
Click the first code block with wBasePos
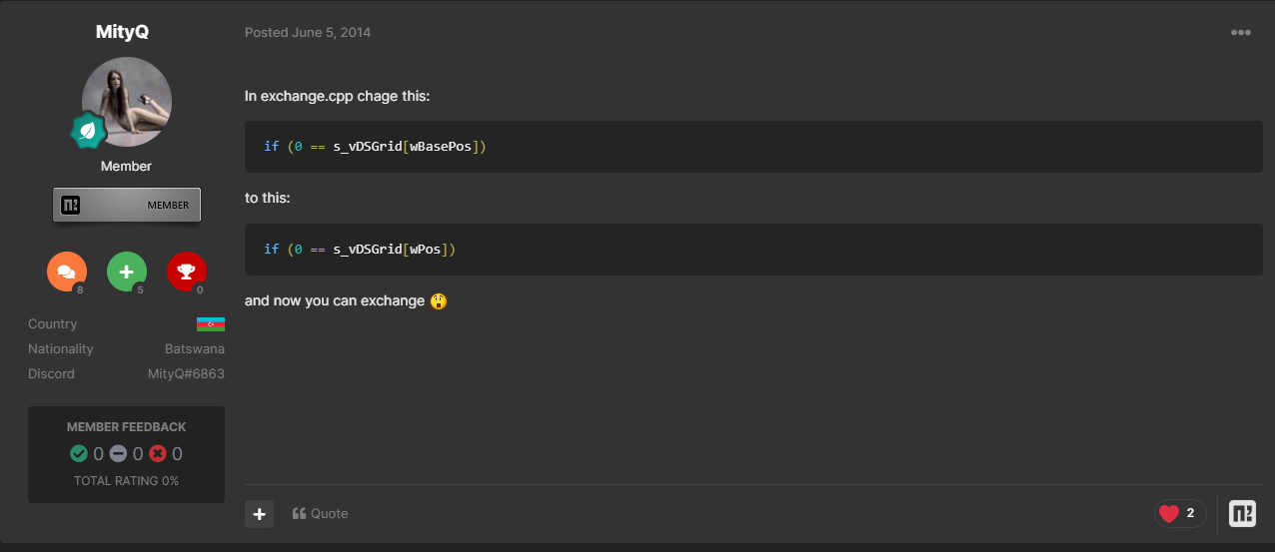(x=753, y=147)
